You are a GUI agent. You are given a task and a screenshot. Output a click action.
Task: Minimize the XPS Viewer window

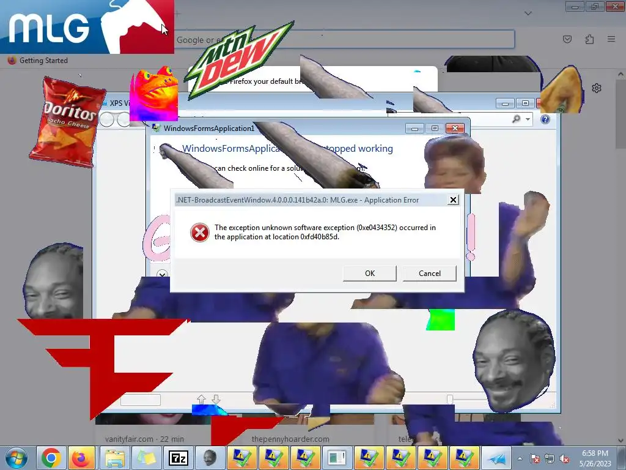click(505, 103)
